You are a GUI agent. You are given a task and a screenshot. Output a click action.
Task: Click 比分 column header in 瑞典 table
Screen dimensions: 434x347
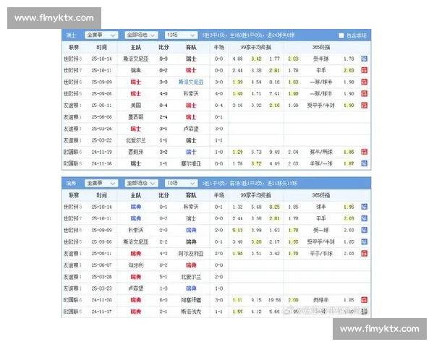pyautogui.click(x=163, y=195)
